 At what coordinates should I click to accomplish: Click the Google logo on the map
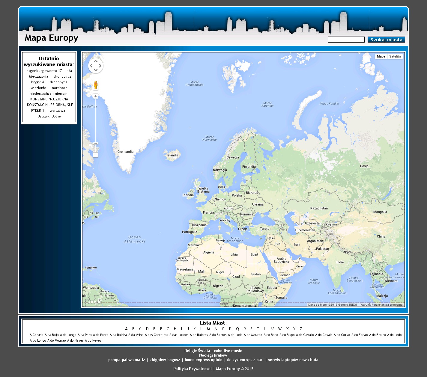[92, 302]
